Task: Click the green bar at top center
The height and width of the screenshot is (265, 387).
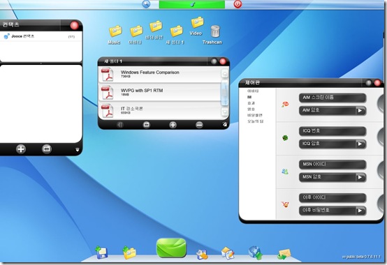Action: (192, 4)
